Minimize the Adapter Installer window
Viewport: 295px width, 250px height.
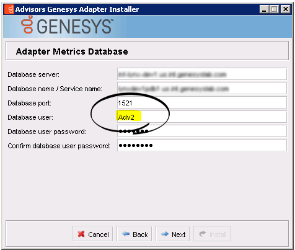[x=264, y=9]
